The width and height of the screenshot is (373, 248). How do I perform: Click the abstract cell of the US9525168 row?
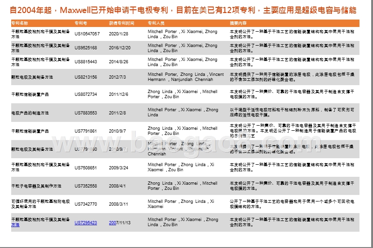(292, 48)
